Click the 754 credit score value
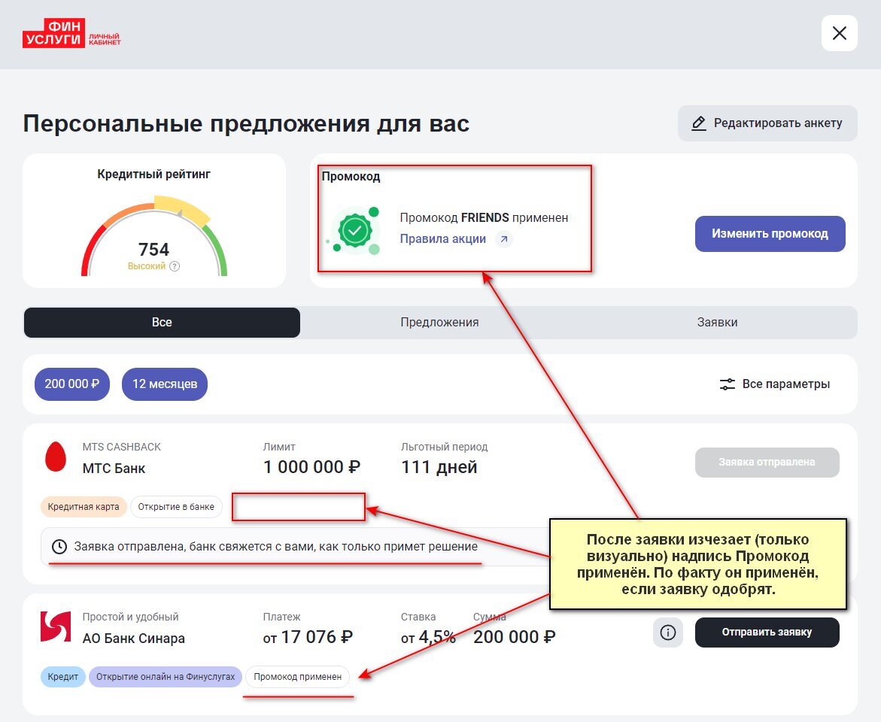881x722 pixels. coord(154,249)
